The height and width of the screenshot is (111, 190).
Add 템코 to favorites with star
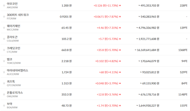pyautogui.click(x=4, y=61)
